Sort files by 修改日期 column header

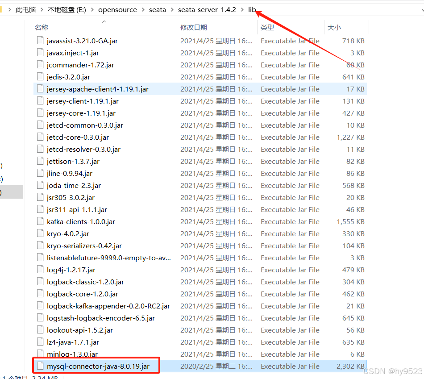point(194,27)
